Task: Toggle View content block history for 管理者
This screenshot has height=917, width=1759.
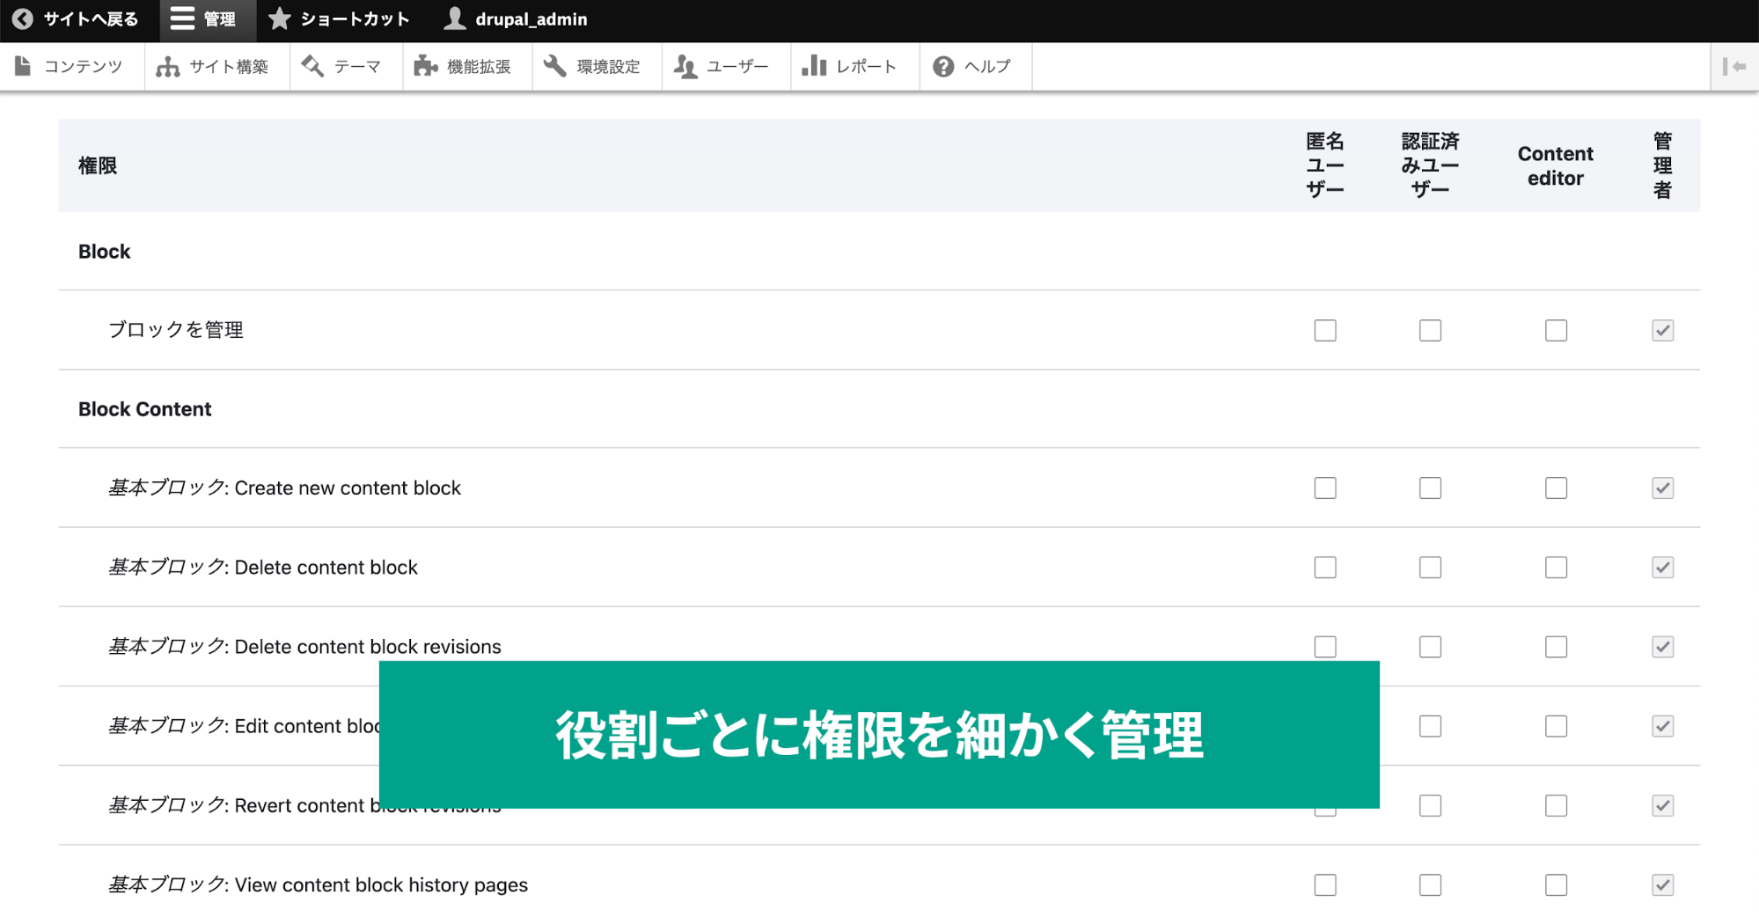Action: (x=1662, y=884)
